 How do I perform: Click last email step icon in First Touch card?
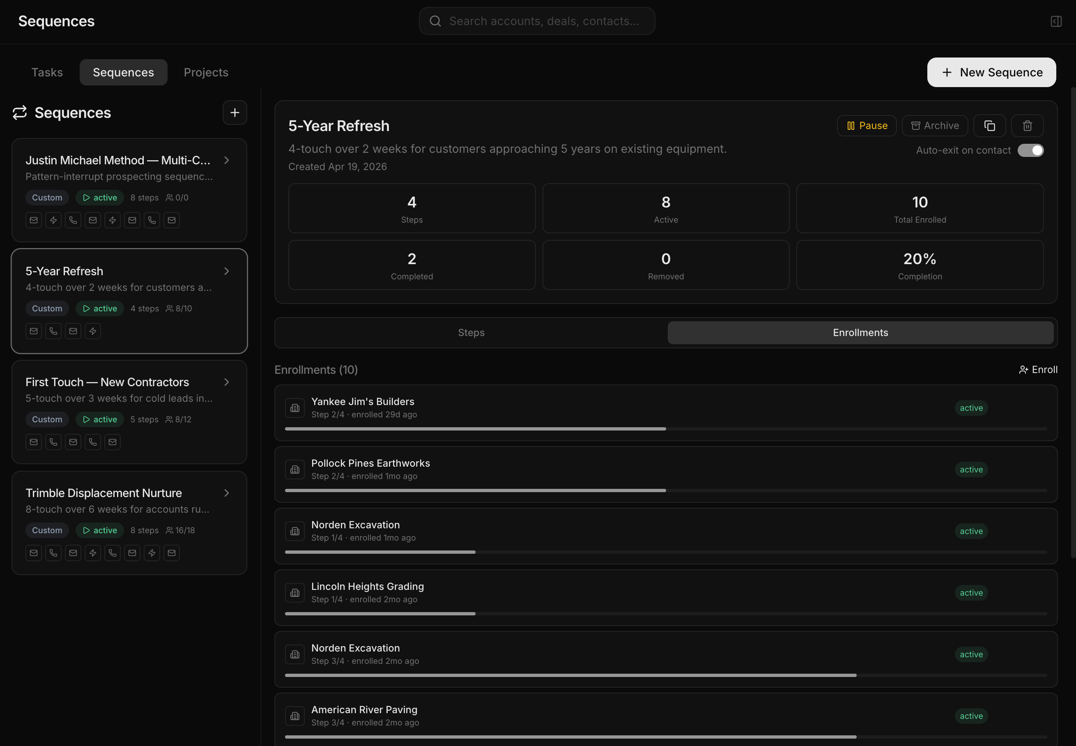(x=112, y=442)
